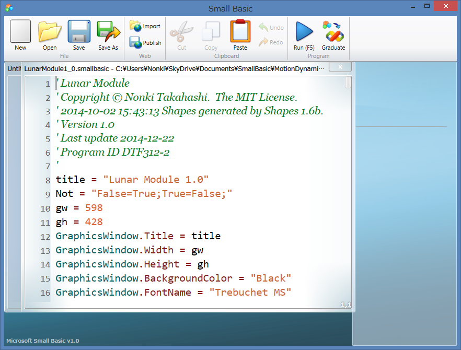Click the GraphicsWindow.Width code line

coord(130,250)
